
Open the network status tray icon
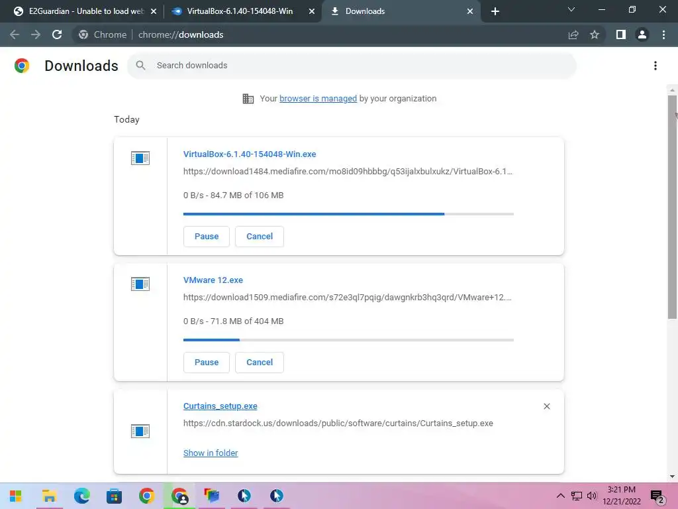577,496
